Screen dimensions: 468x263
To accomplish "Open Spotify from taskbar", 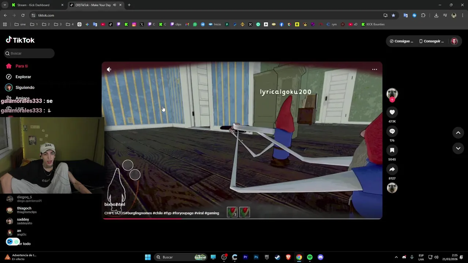I will coord(310,257).
